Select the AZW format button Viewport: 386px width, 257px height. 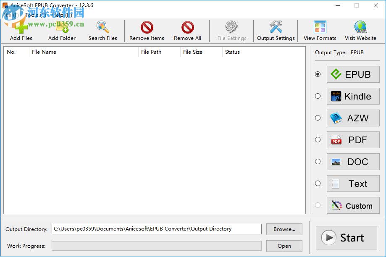point(353,118)
